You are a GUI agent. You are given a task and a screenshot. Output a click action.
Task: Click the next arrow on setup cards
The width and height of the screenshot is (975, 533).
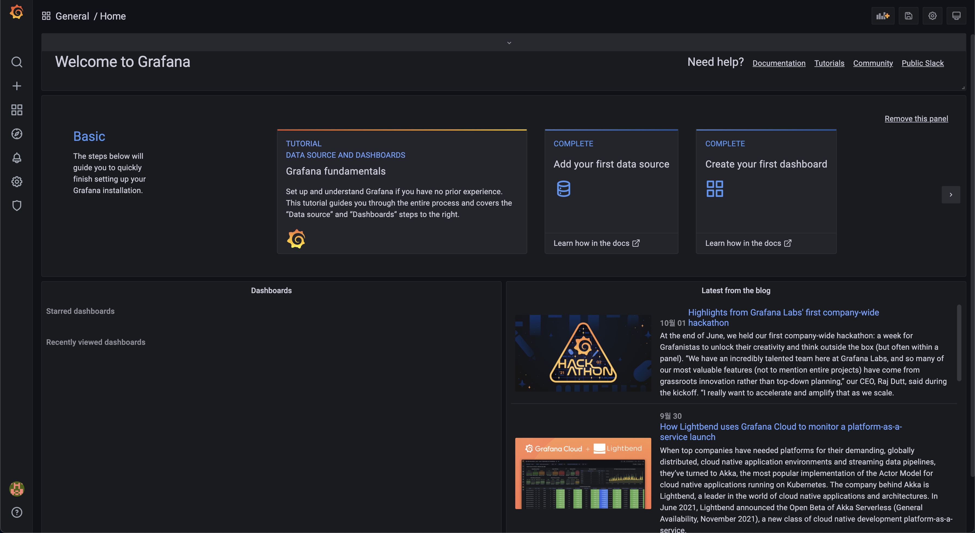(x=951, y=195)
